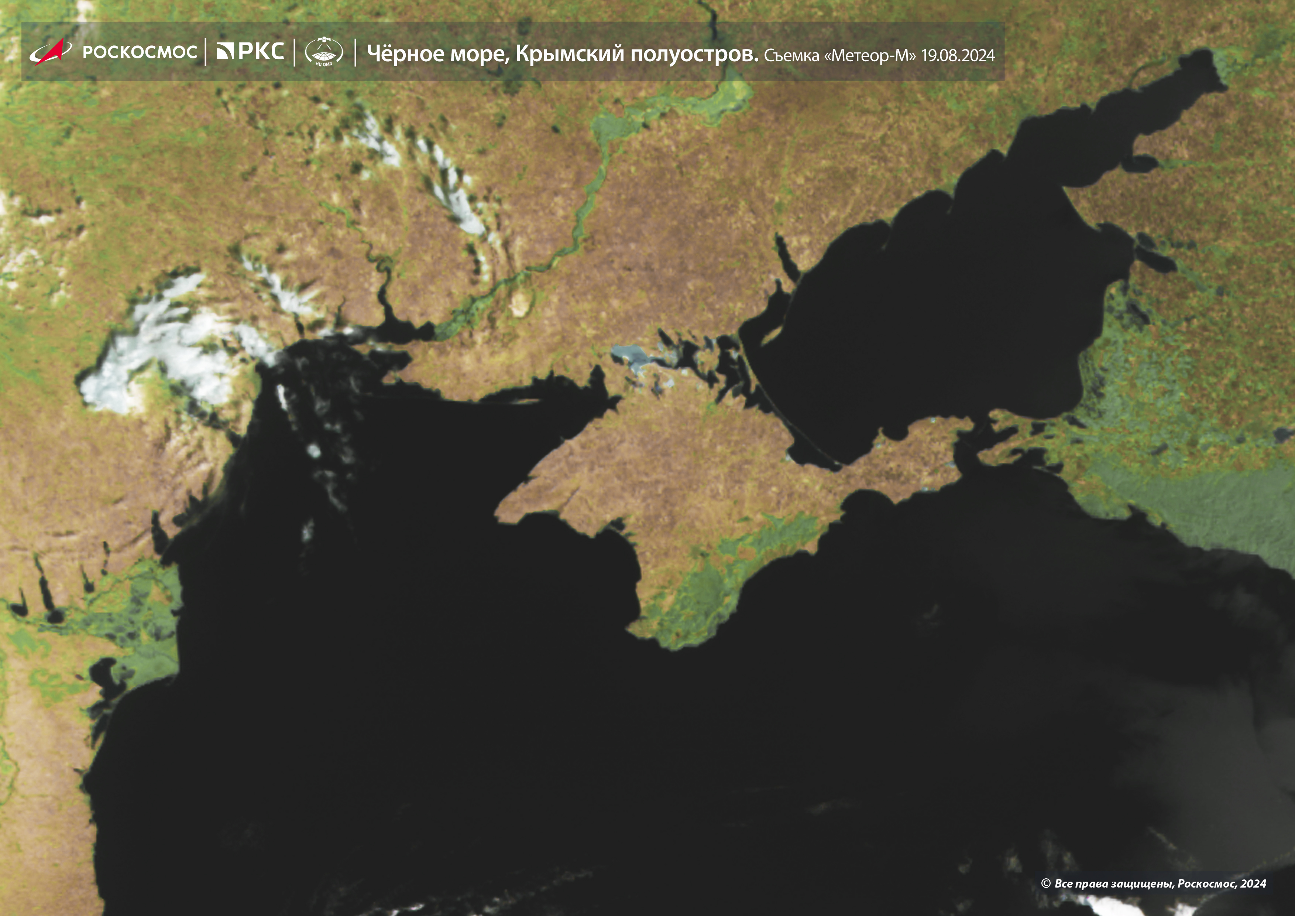Click the РОСКОСМОС wordmark text

click(x=140, y=52)
